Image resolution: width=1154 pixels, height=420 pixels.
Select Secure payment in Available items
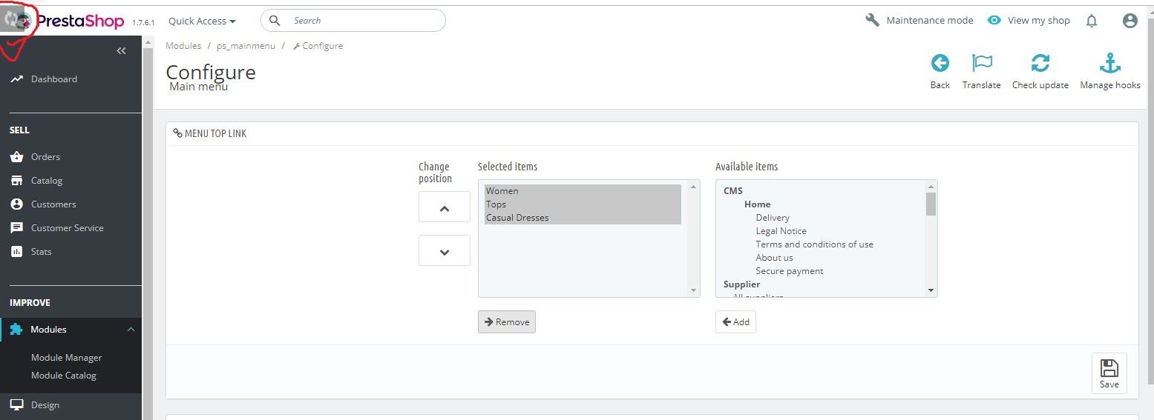790,271
